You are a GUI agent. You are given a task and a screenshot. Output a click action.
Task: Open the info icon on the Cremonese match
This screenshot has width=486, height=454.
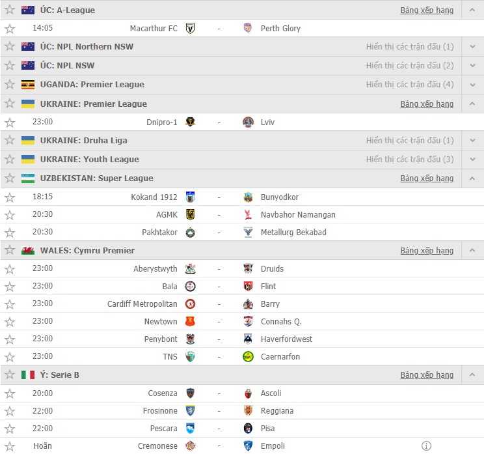coord(426,446)
